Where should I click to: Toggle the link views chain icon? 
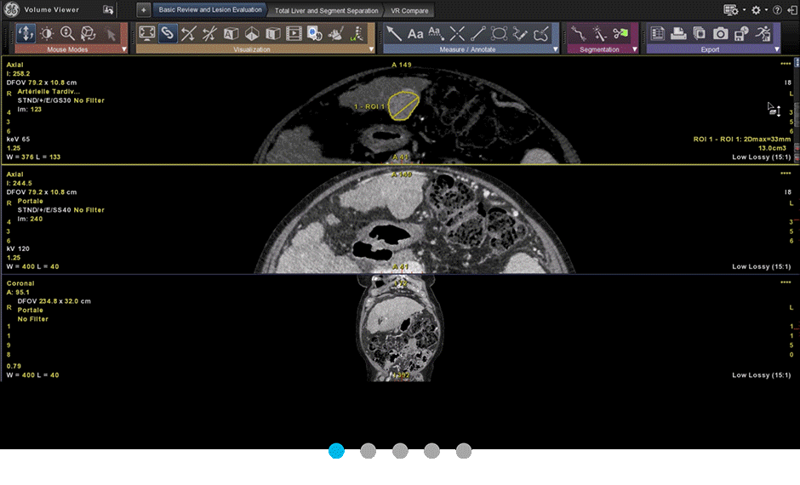click(168, 34)
